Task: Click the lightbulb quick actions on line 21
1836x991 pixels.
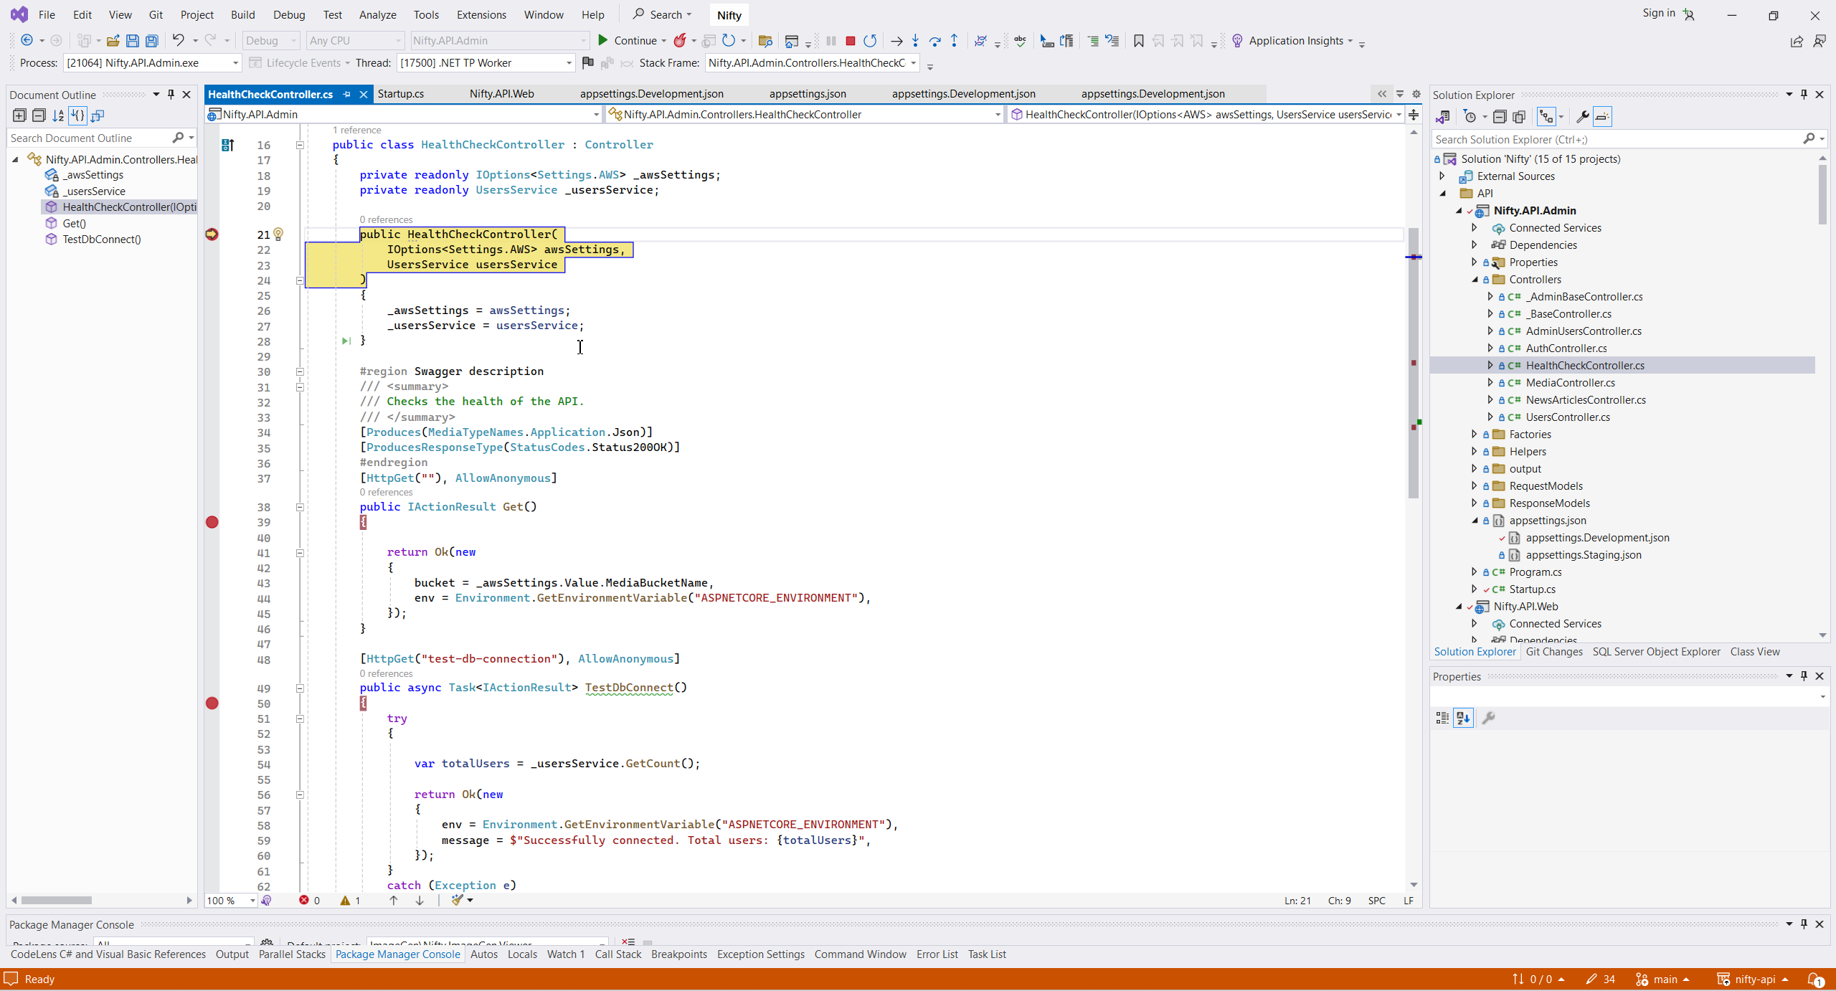Action: click(x=278, y=234)
